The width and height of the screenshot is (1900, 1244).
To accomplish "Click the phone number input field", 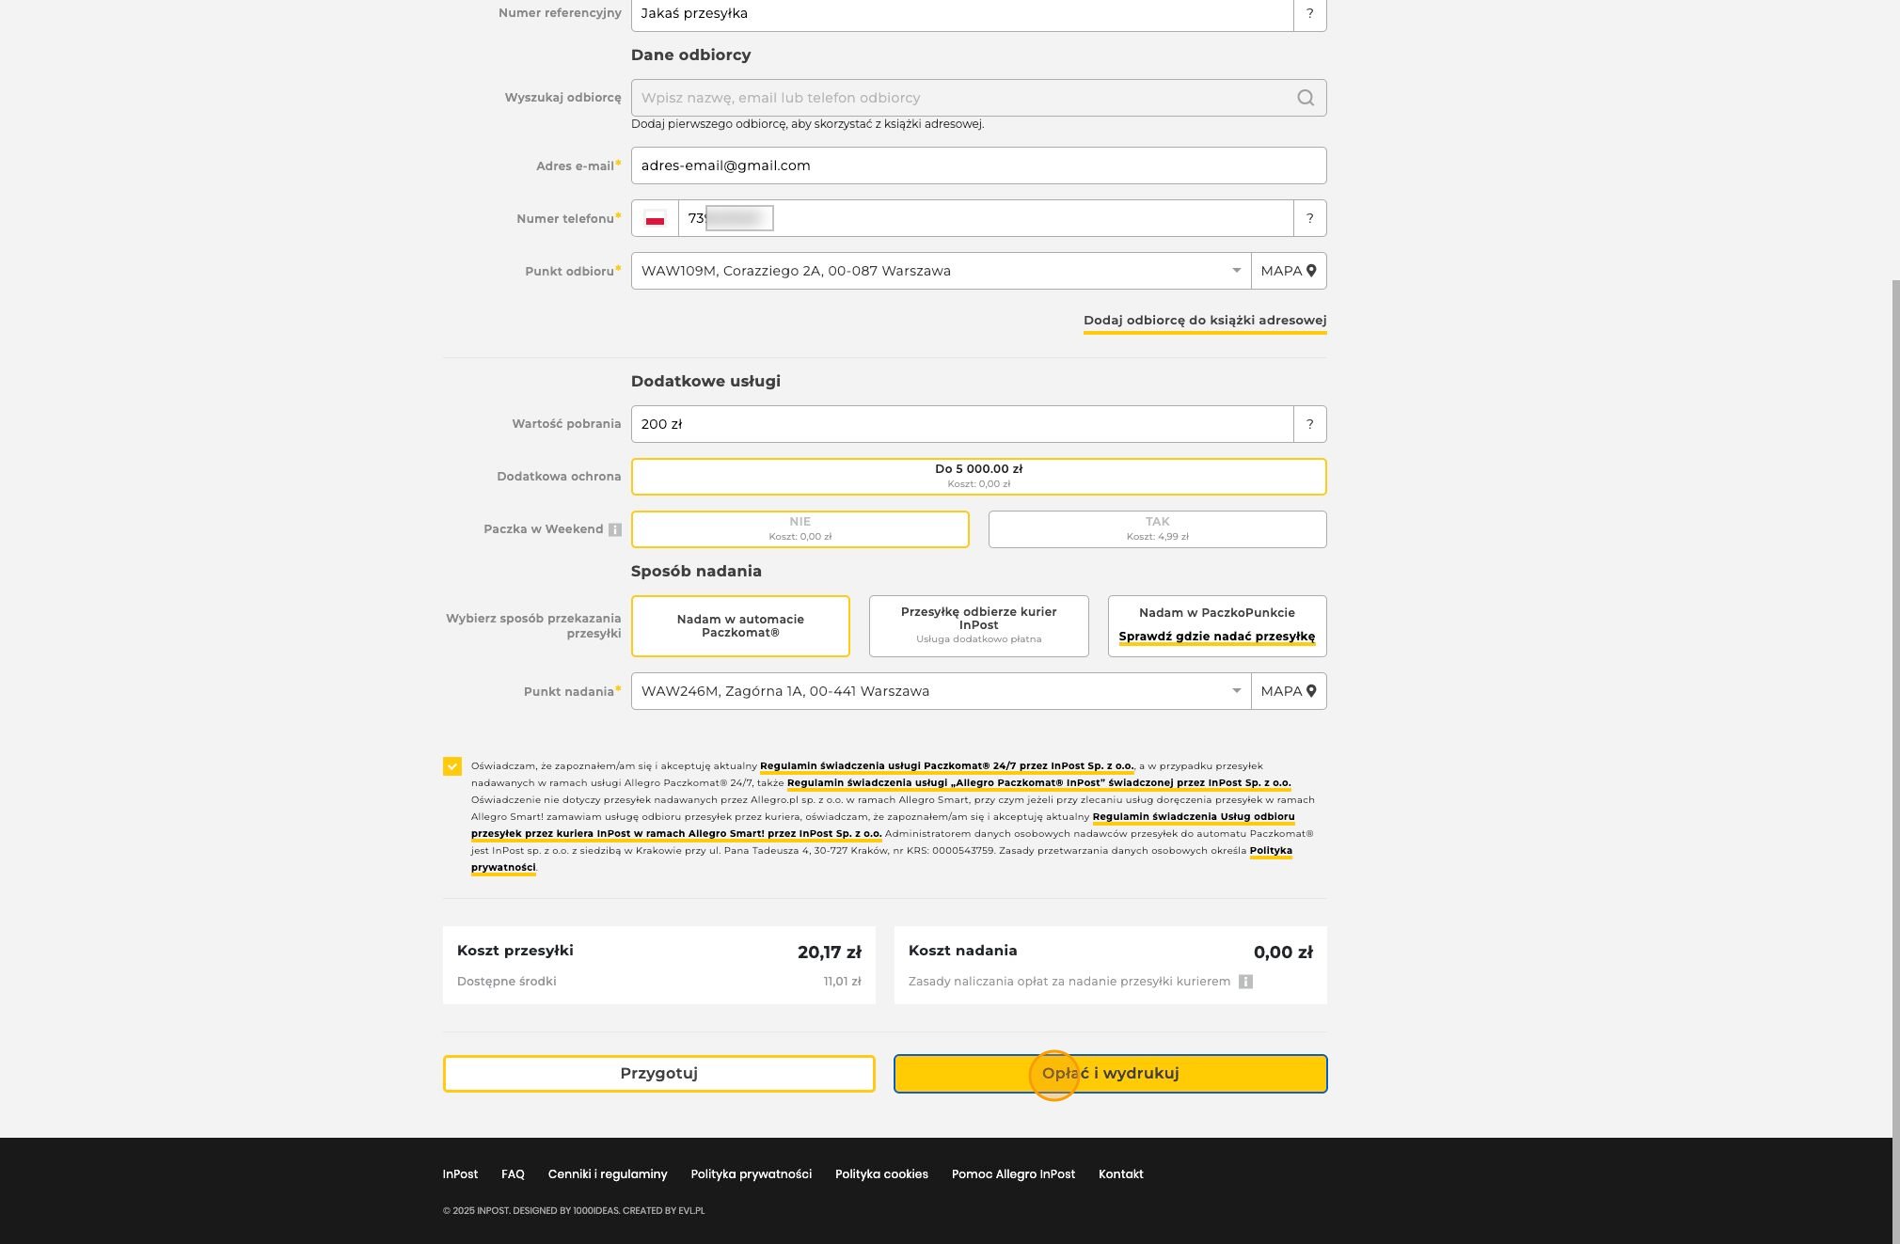I will pyautogui.click(x=986, y=218).
